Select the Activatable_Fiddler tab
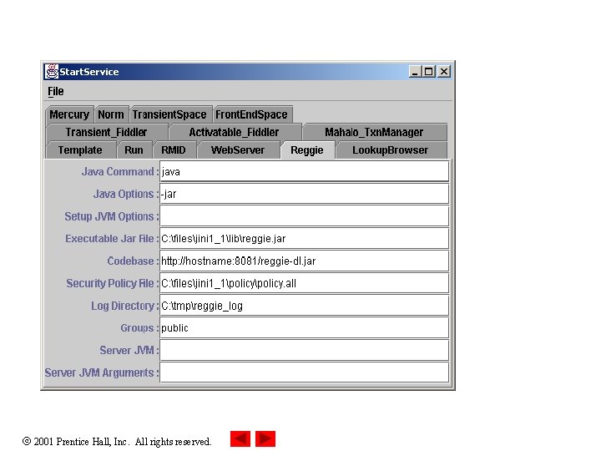Viewport: 601px width, 451px height. click(x=234, y=132)
